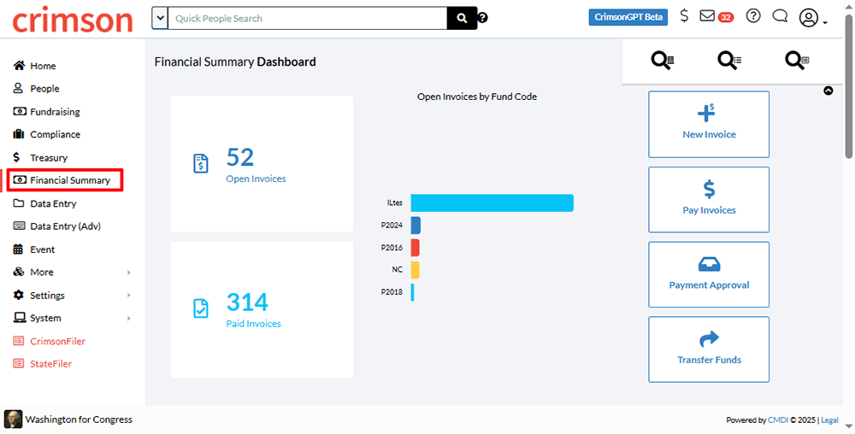Screen dimensions: 855x434
Task: Click the Home house icon
Action: point(19,65)
